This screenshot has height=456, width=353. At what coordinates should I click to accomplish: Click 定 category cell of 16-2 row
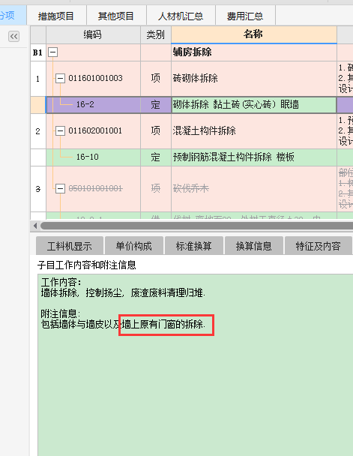point(156,105)
